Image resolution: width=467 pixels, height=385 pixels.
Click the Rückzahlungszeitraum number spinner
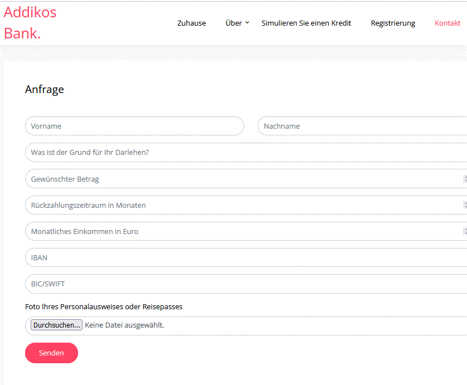pyautogui.click(x=465, y=205)
